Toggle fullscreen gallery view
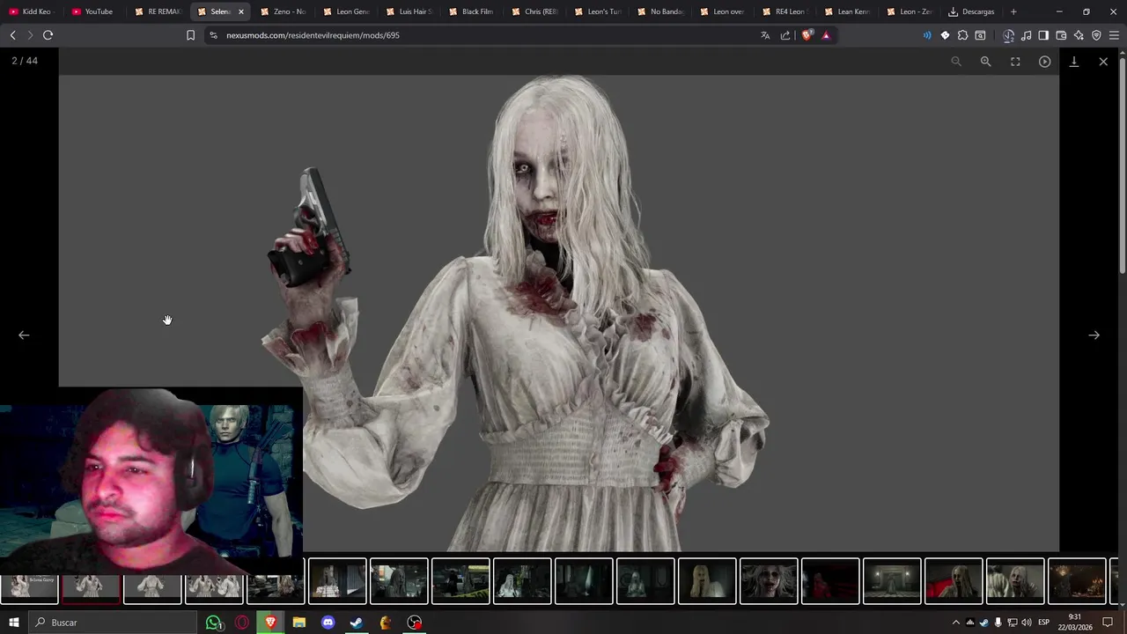Image resolution: width=1127 pixels, height=634 pixels. [x=1015, y=62]
